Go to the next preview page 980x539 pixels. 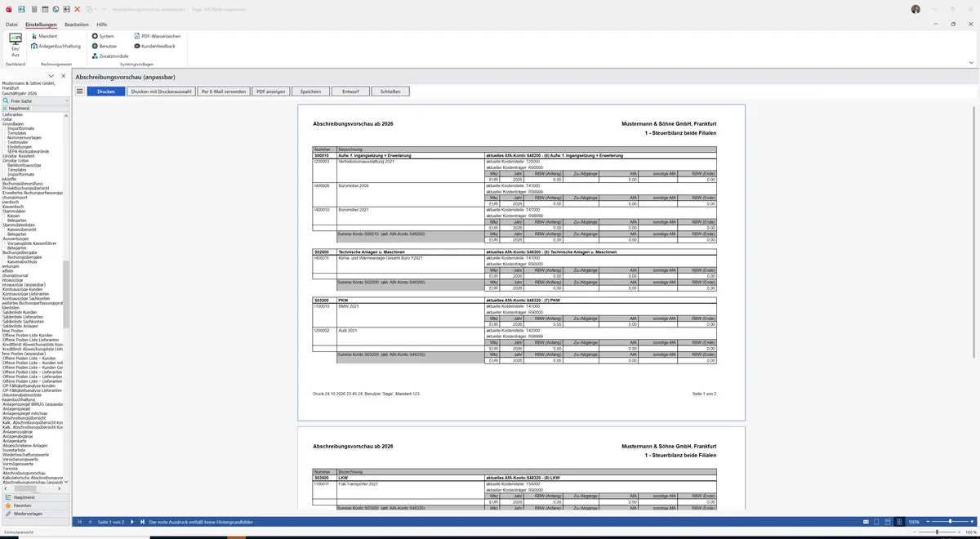click(131, 522)
